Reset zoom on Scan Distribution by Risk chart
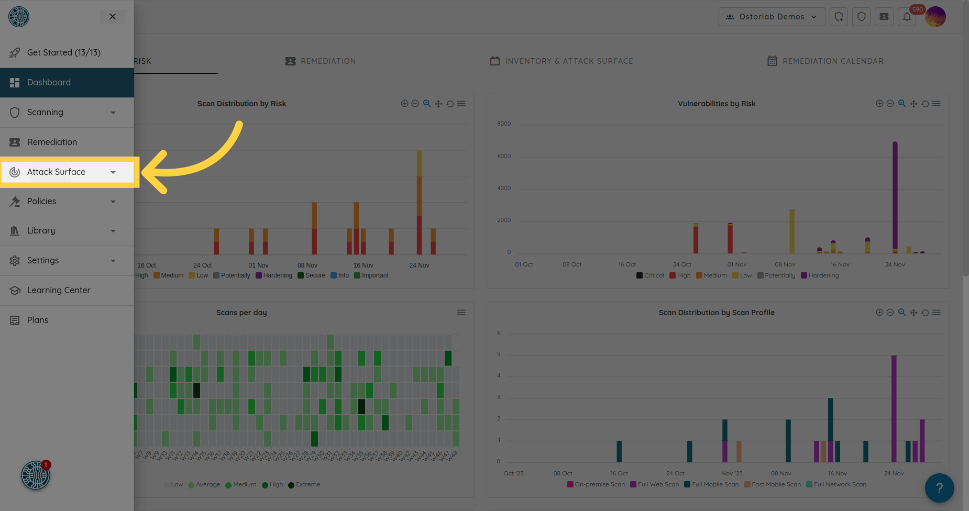This screenshot has height=511, width=969. pos(450,104)
